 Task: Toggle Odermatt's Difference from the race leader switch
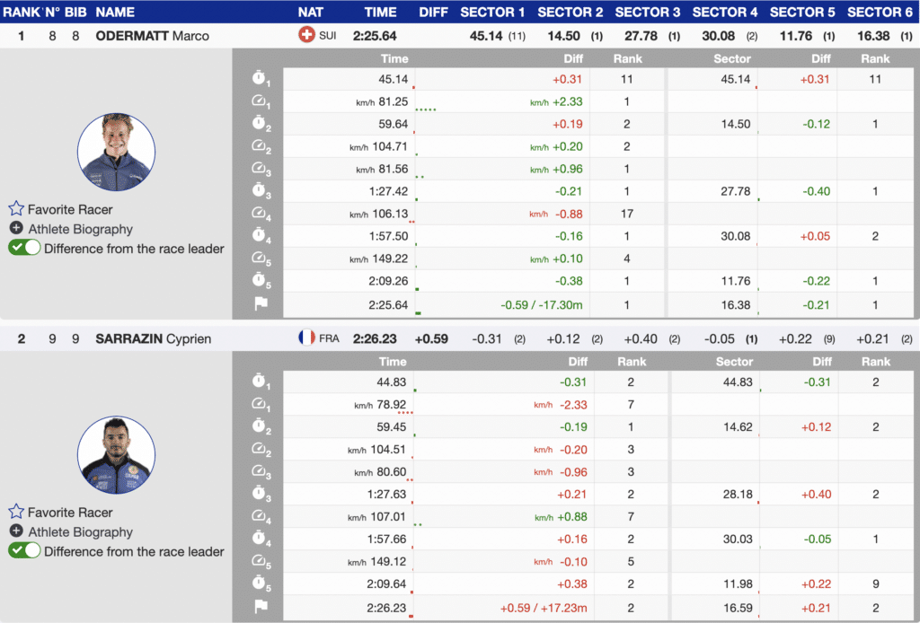click(25, 249)
